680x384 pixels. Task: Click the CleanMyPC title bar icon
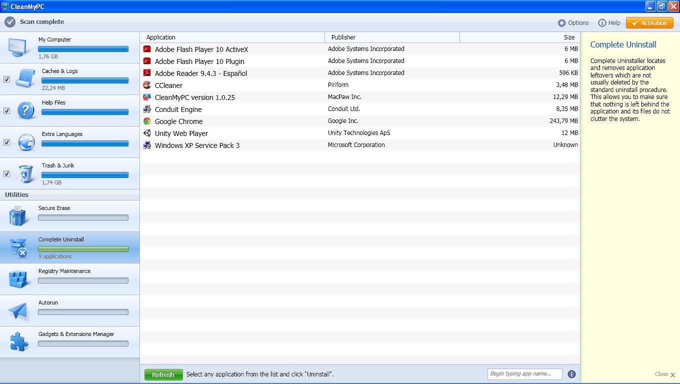pos(5,6)
